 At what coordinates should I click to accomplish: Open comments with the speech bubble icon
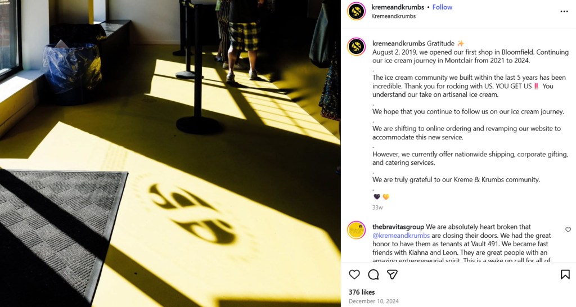(x=373, y=274)
